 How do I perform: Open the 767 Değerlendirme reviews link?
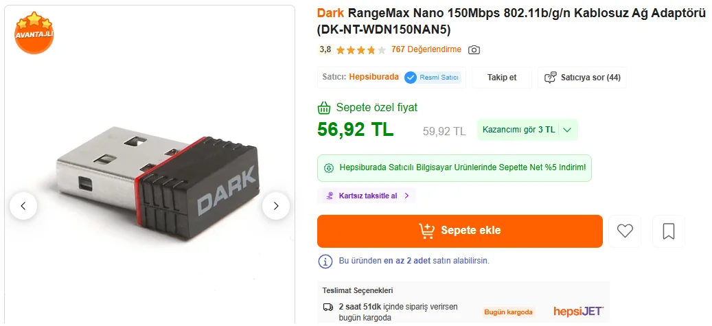click(426, 49)
